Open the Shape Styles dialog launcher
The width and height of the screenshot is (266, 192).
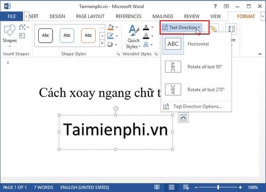click(118, 54)
